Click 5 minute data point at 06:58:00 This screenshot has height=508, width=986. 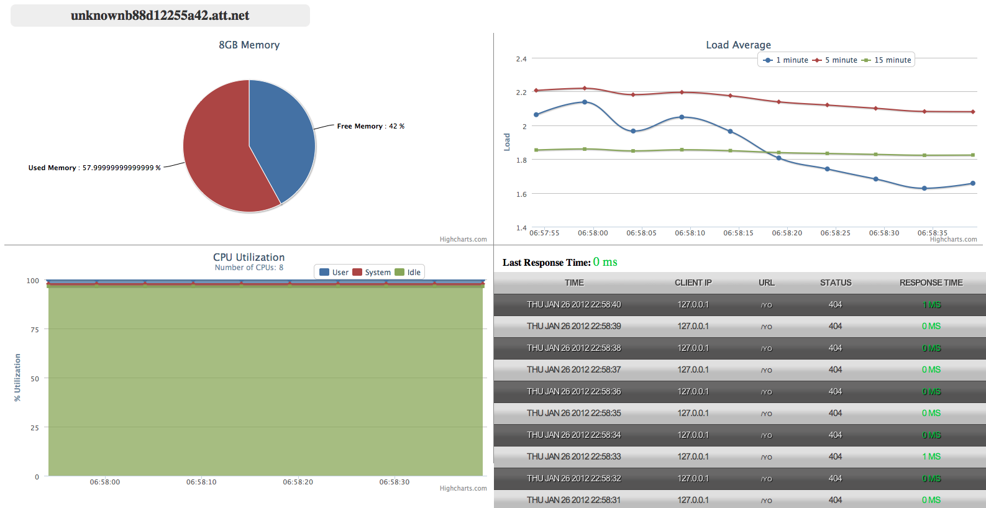[x=585, y=88]
